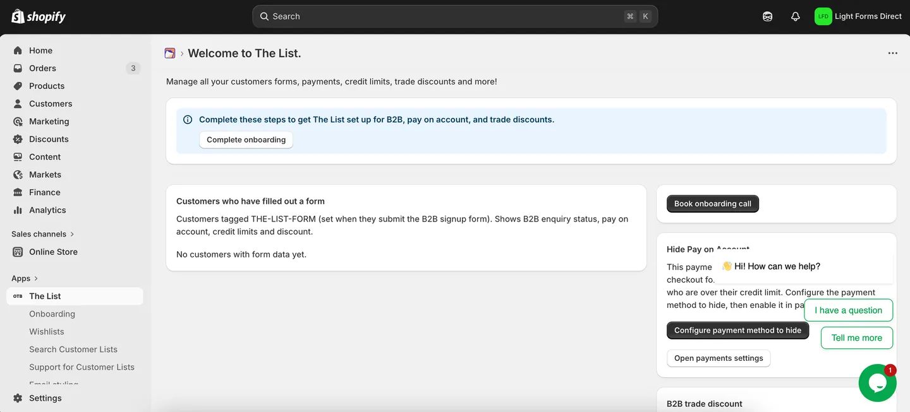Click the Online Store icon
Viewport: 910px width, 412px height.
point(18,252)
